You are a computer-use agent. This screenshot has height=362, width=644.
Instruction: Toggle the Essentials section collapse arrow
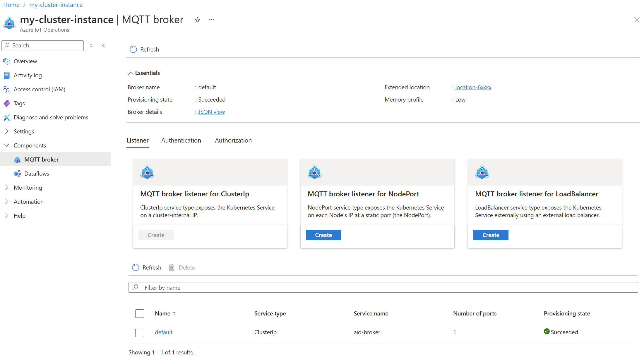[131, 73]
